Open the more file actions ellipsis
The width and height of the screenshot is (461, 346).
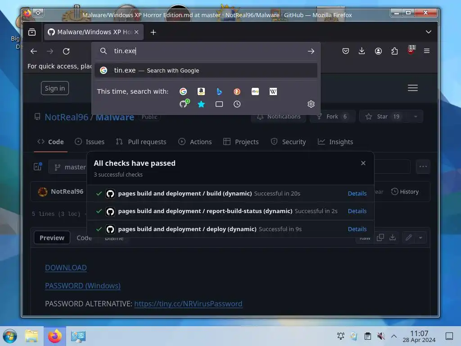423,167
